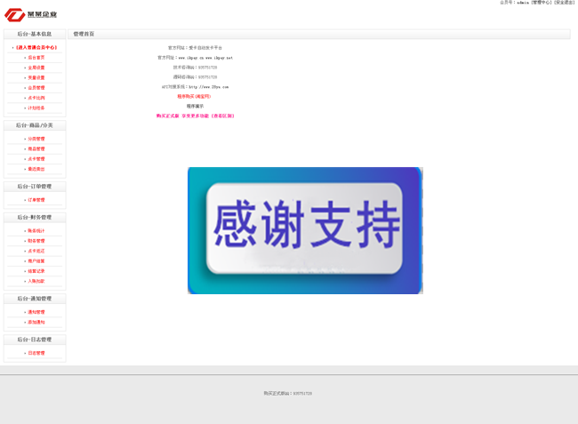Open 变量设置 in the sidebar
578x424 pixels.
pos(36,77)
